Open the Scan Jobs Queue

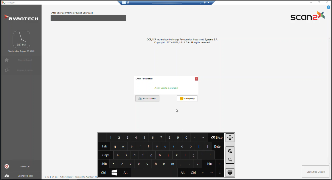click(315, 172)
